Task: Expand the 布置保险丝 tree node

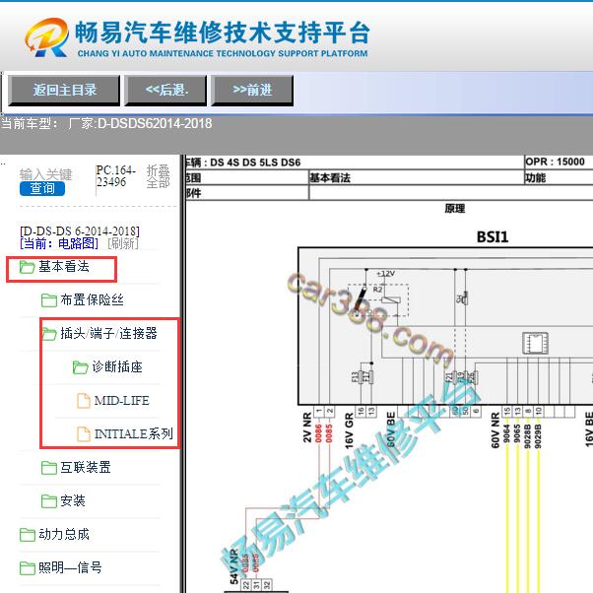Action: [x=92, y=299]
